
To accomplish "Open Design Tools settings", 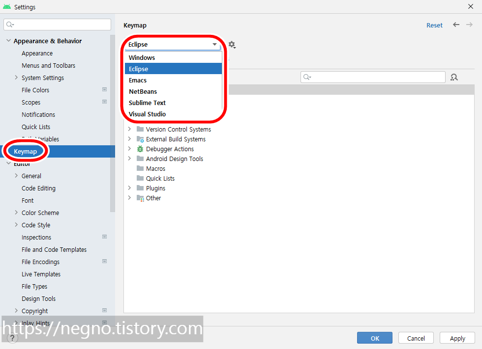I will (x=38, y=299).
